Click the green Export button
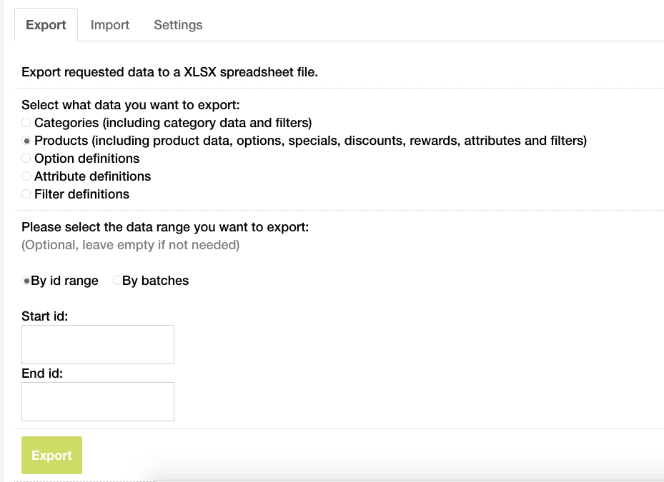664x482 pixels. click(x=51, y=456)
